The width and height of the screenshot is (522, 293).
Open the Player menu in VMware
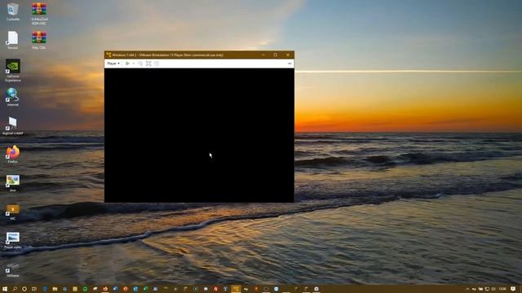click(x=113, y=63)
